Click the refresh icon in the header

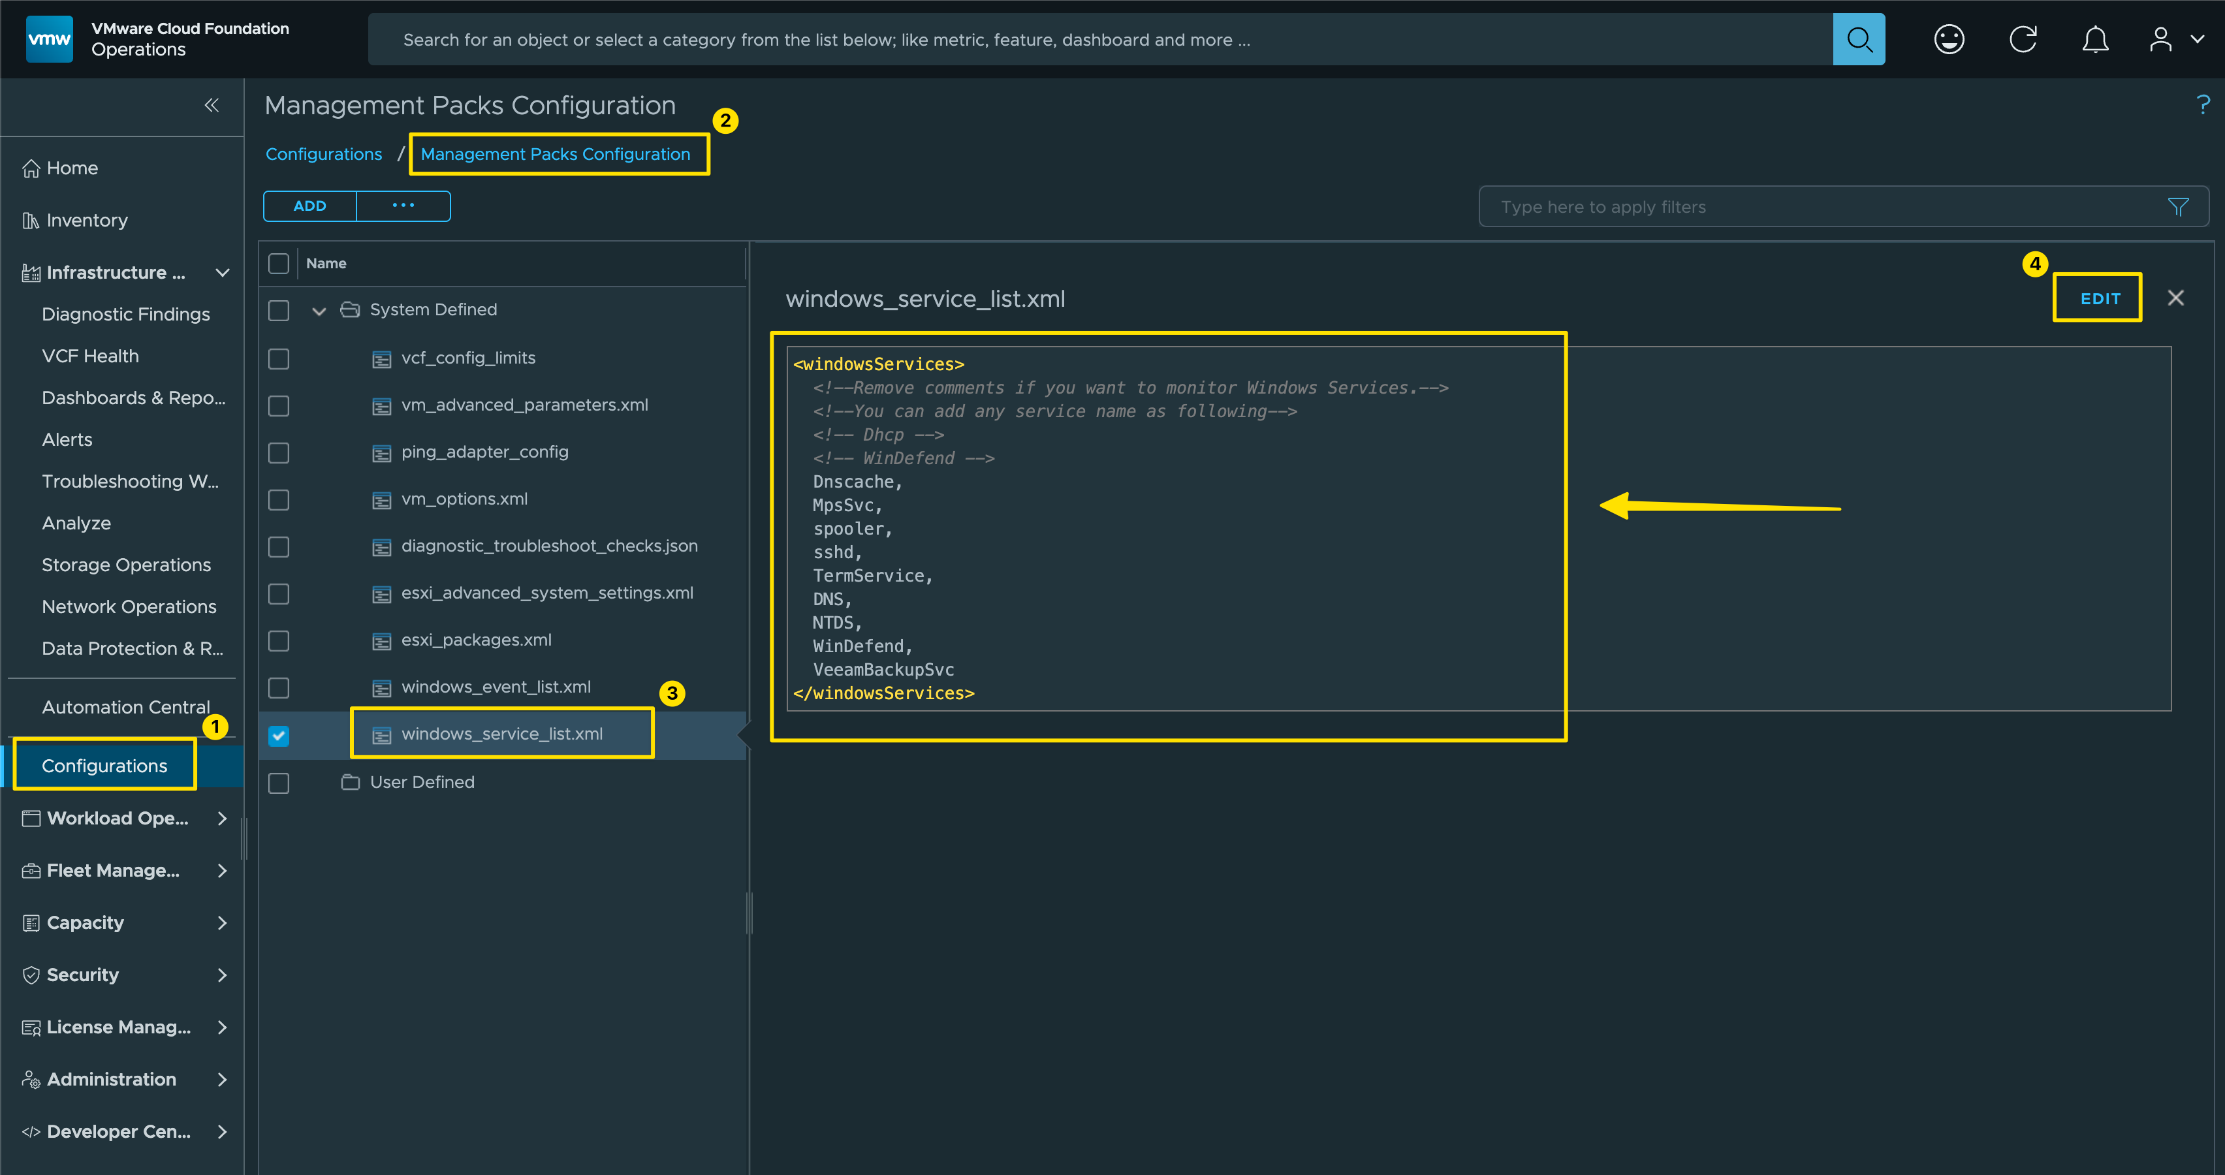tap(2022, 40)
